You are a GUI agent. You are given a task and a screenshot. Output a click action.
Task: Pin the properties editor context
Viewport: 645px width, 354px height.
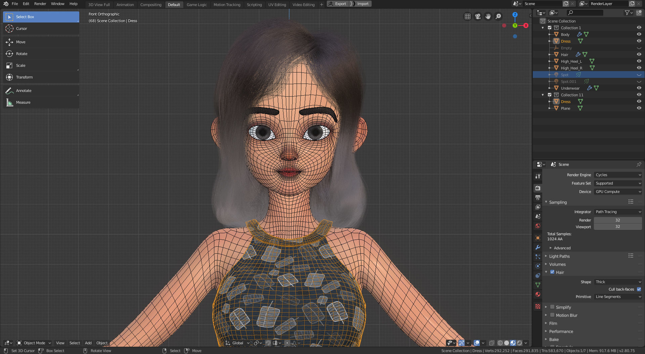tap(639, 164)
